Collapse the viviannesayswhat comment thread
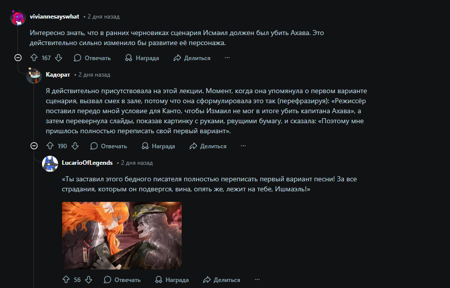450x288 pixels. coord(18,58)
